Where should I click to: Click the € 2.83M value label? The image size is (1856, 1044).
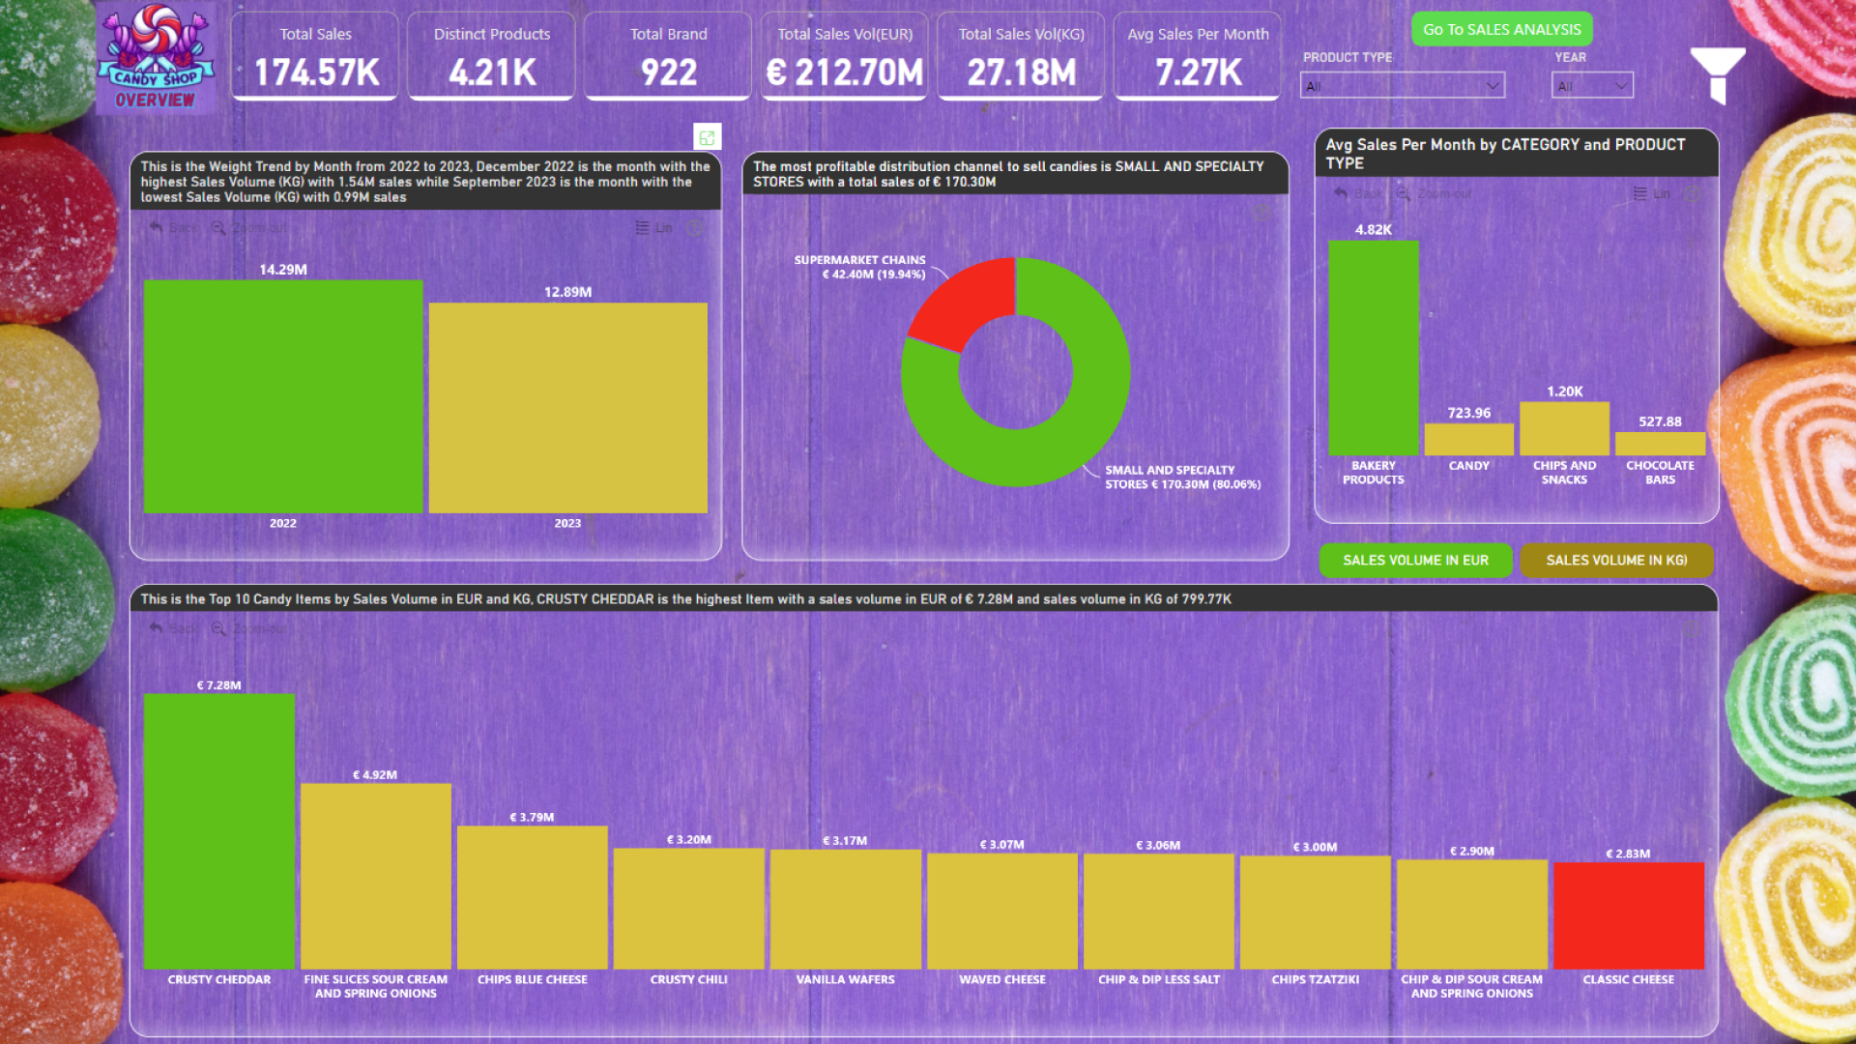[1629, 854]
